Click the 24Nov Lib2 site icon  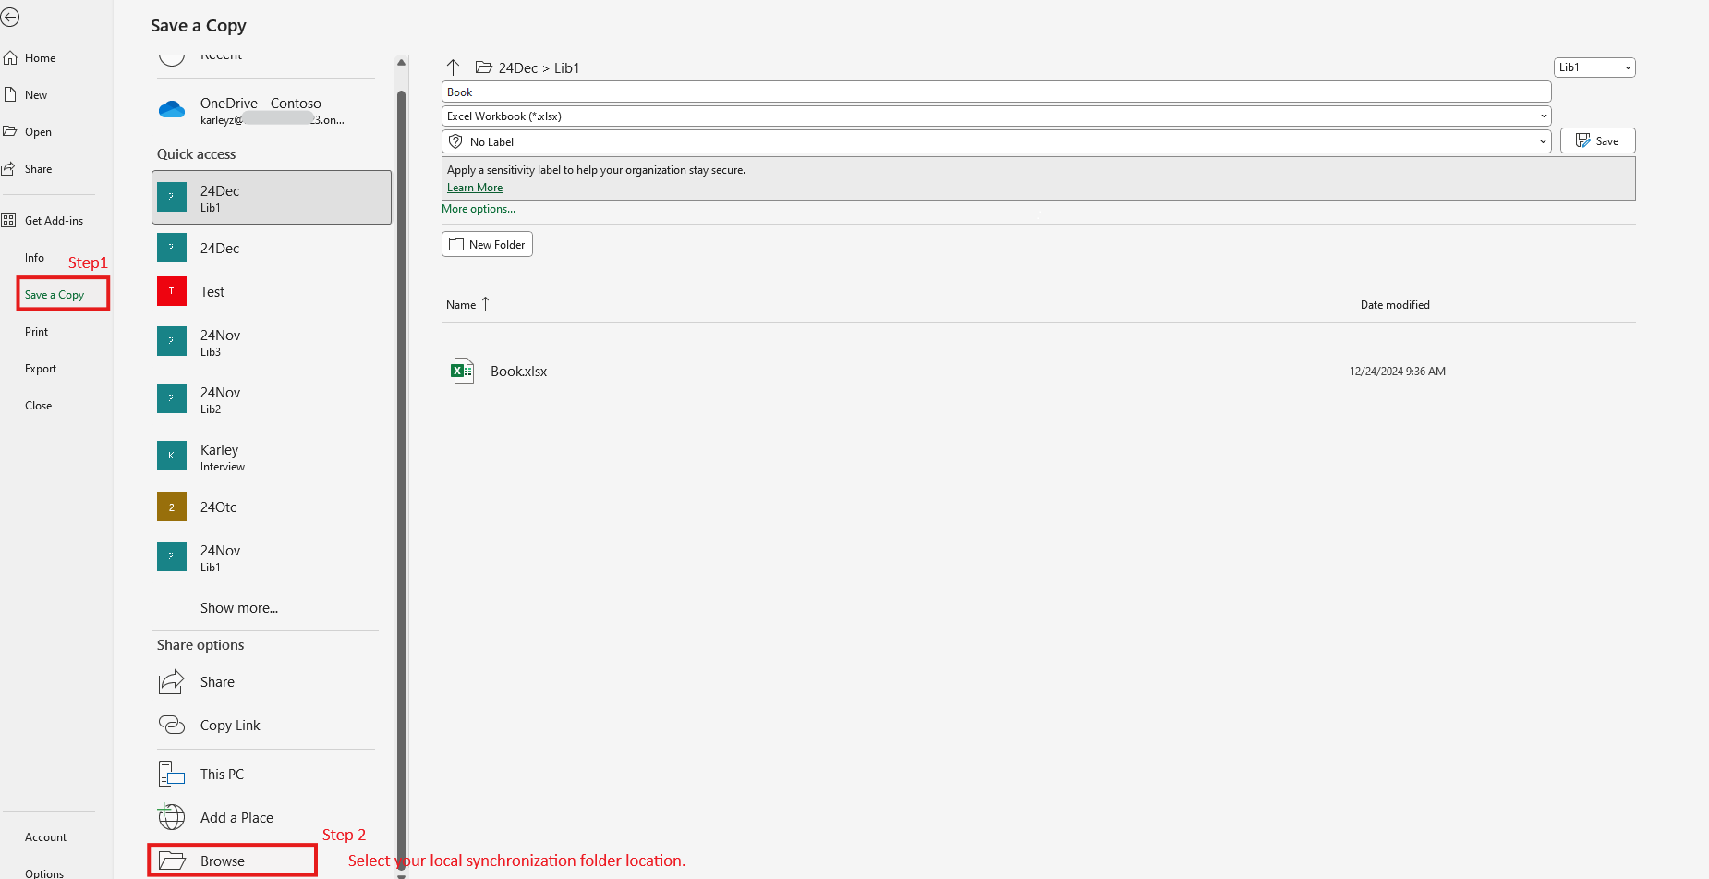pyautogui.click(x=172, y=399)
